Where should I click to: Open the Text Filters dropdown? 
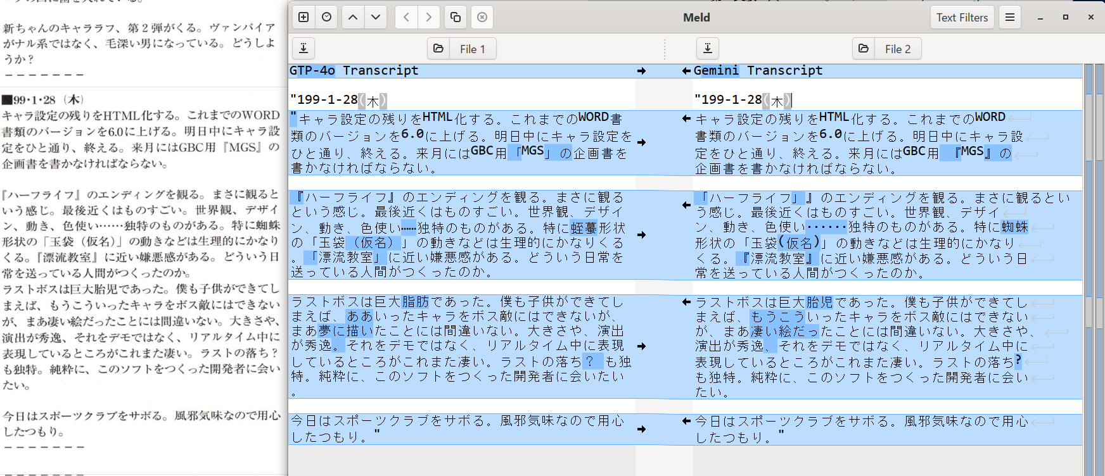(x=961, y=17)
